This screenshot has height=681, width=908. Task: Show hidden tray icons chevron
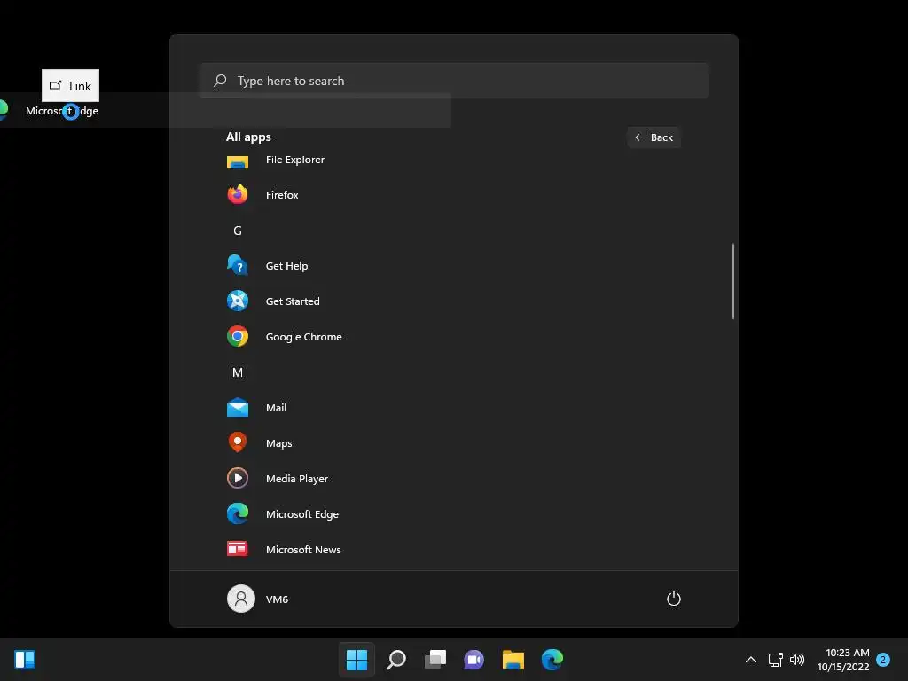point(751,660)
